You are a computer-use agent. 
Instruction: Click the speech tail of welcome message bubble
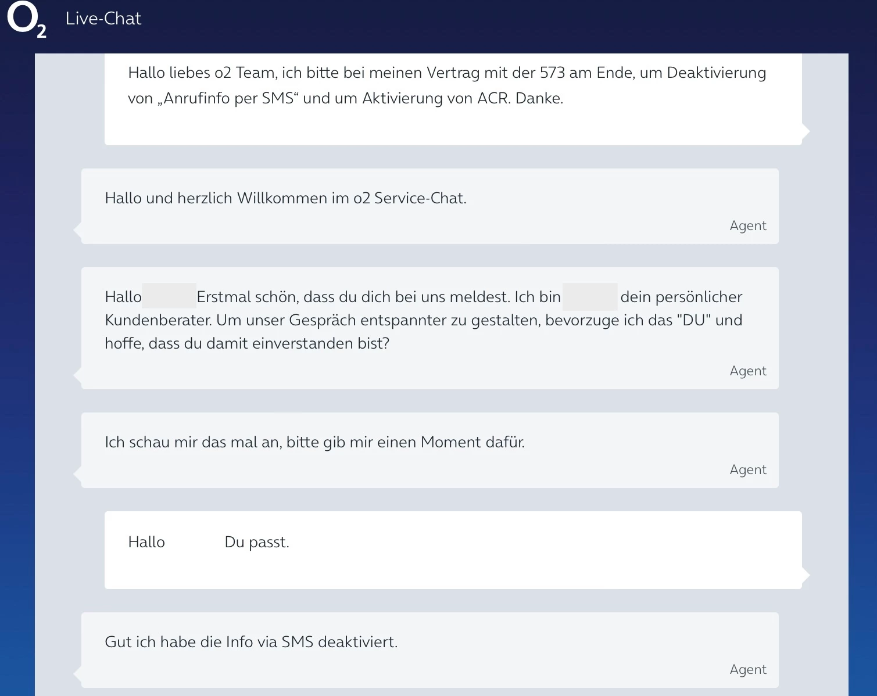click(x=78, y=230)
